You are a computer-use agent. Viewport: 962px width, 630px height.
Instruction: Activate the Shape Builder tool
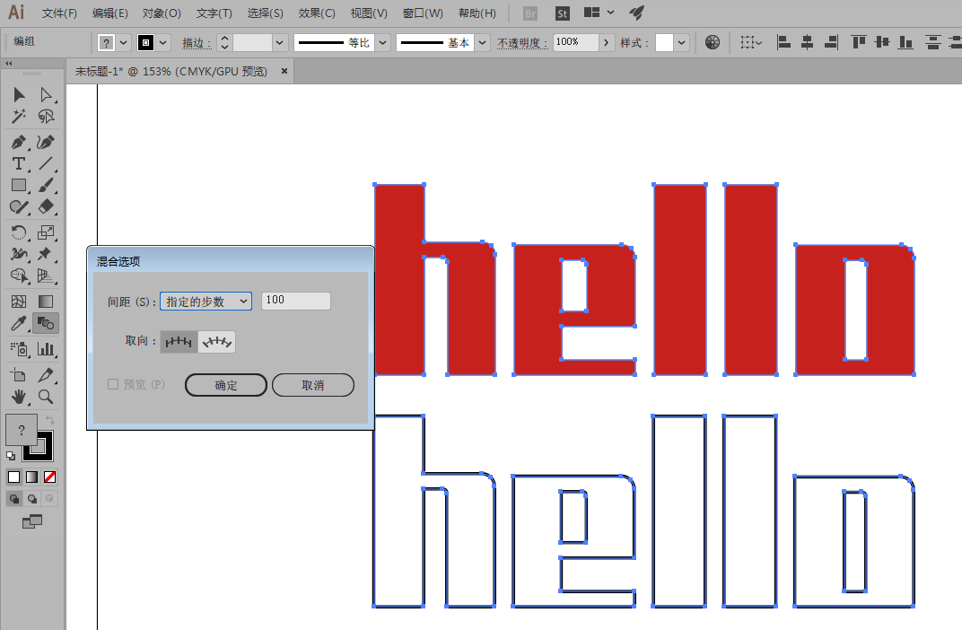[19, 276]
